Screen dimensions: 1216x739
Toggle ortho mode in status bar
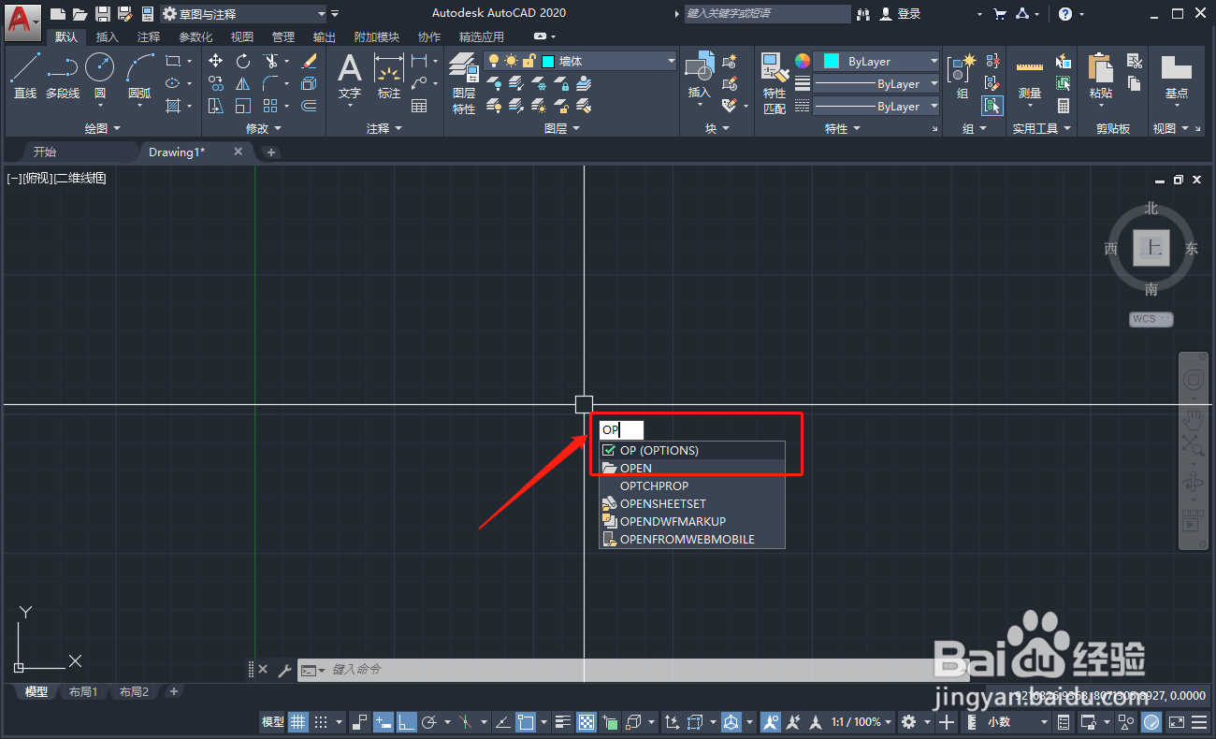point(407,722)
